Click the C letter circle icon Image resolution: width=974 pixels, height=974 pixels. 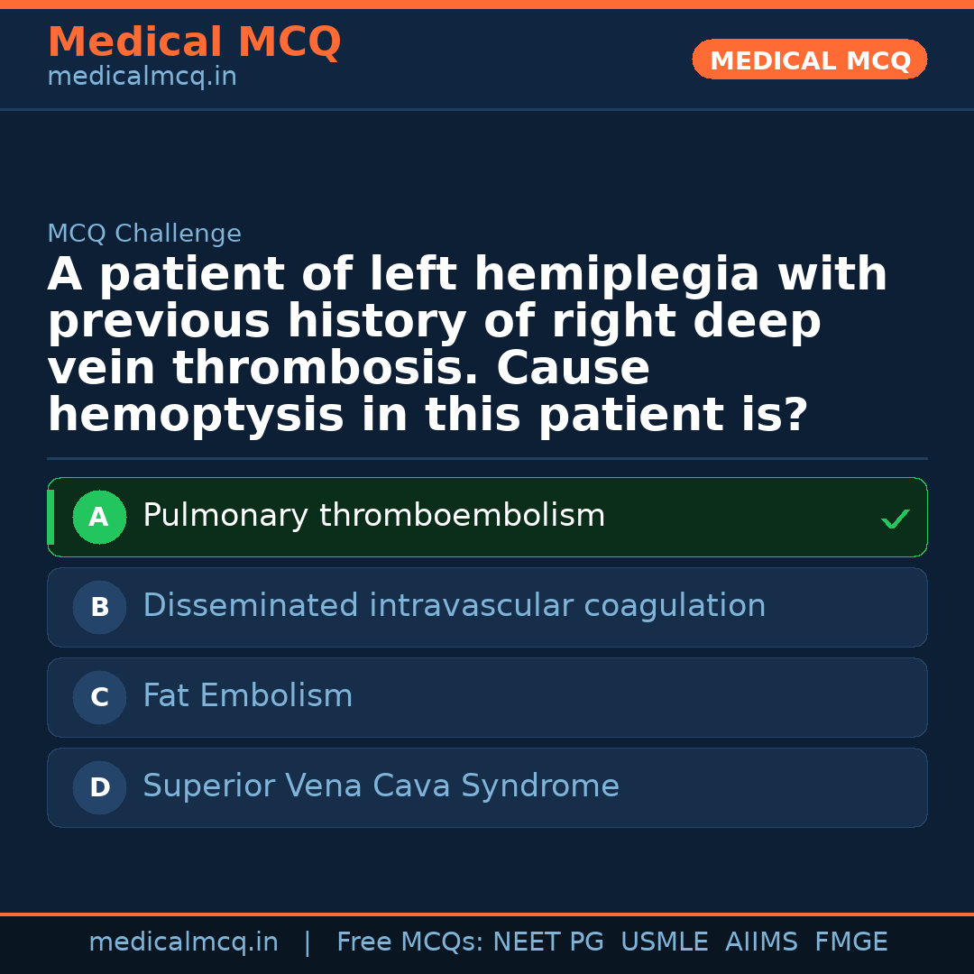[x=99, y=698]
